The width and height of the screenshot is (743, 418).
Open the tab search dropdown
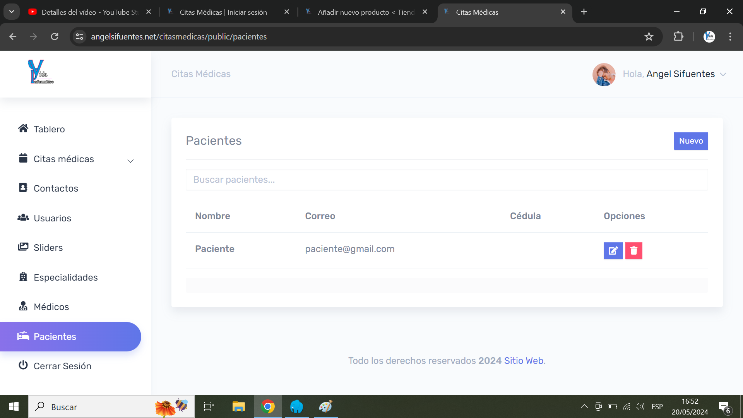pos(12,12)
